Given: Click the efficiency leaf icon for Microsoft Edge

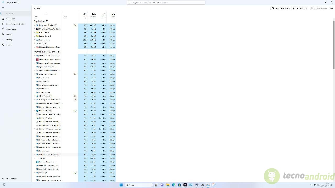Looking at the screenshot, I should (75, 110).
